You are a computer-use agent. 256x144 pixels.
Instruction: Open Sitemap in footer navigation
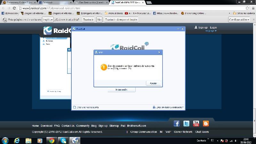point(114,126)
